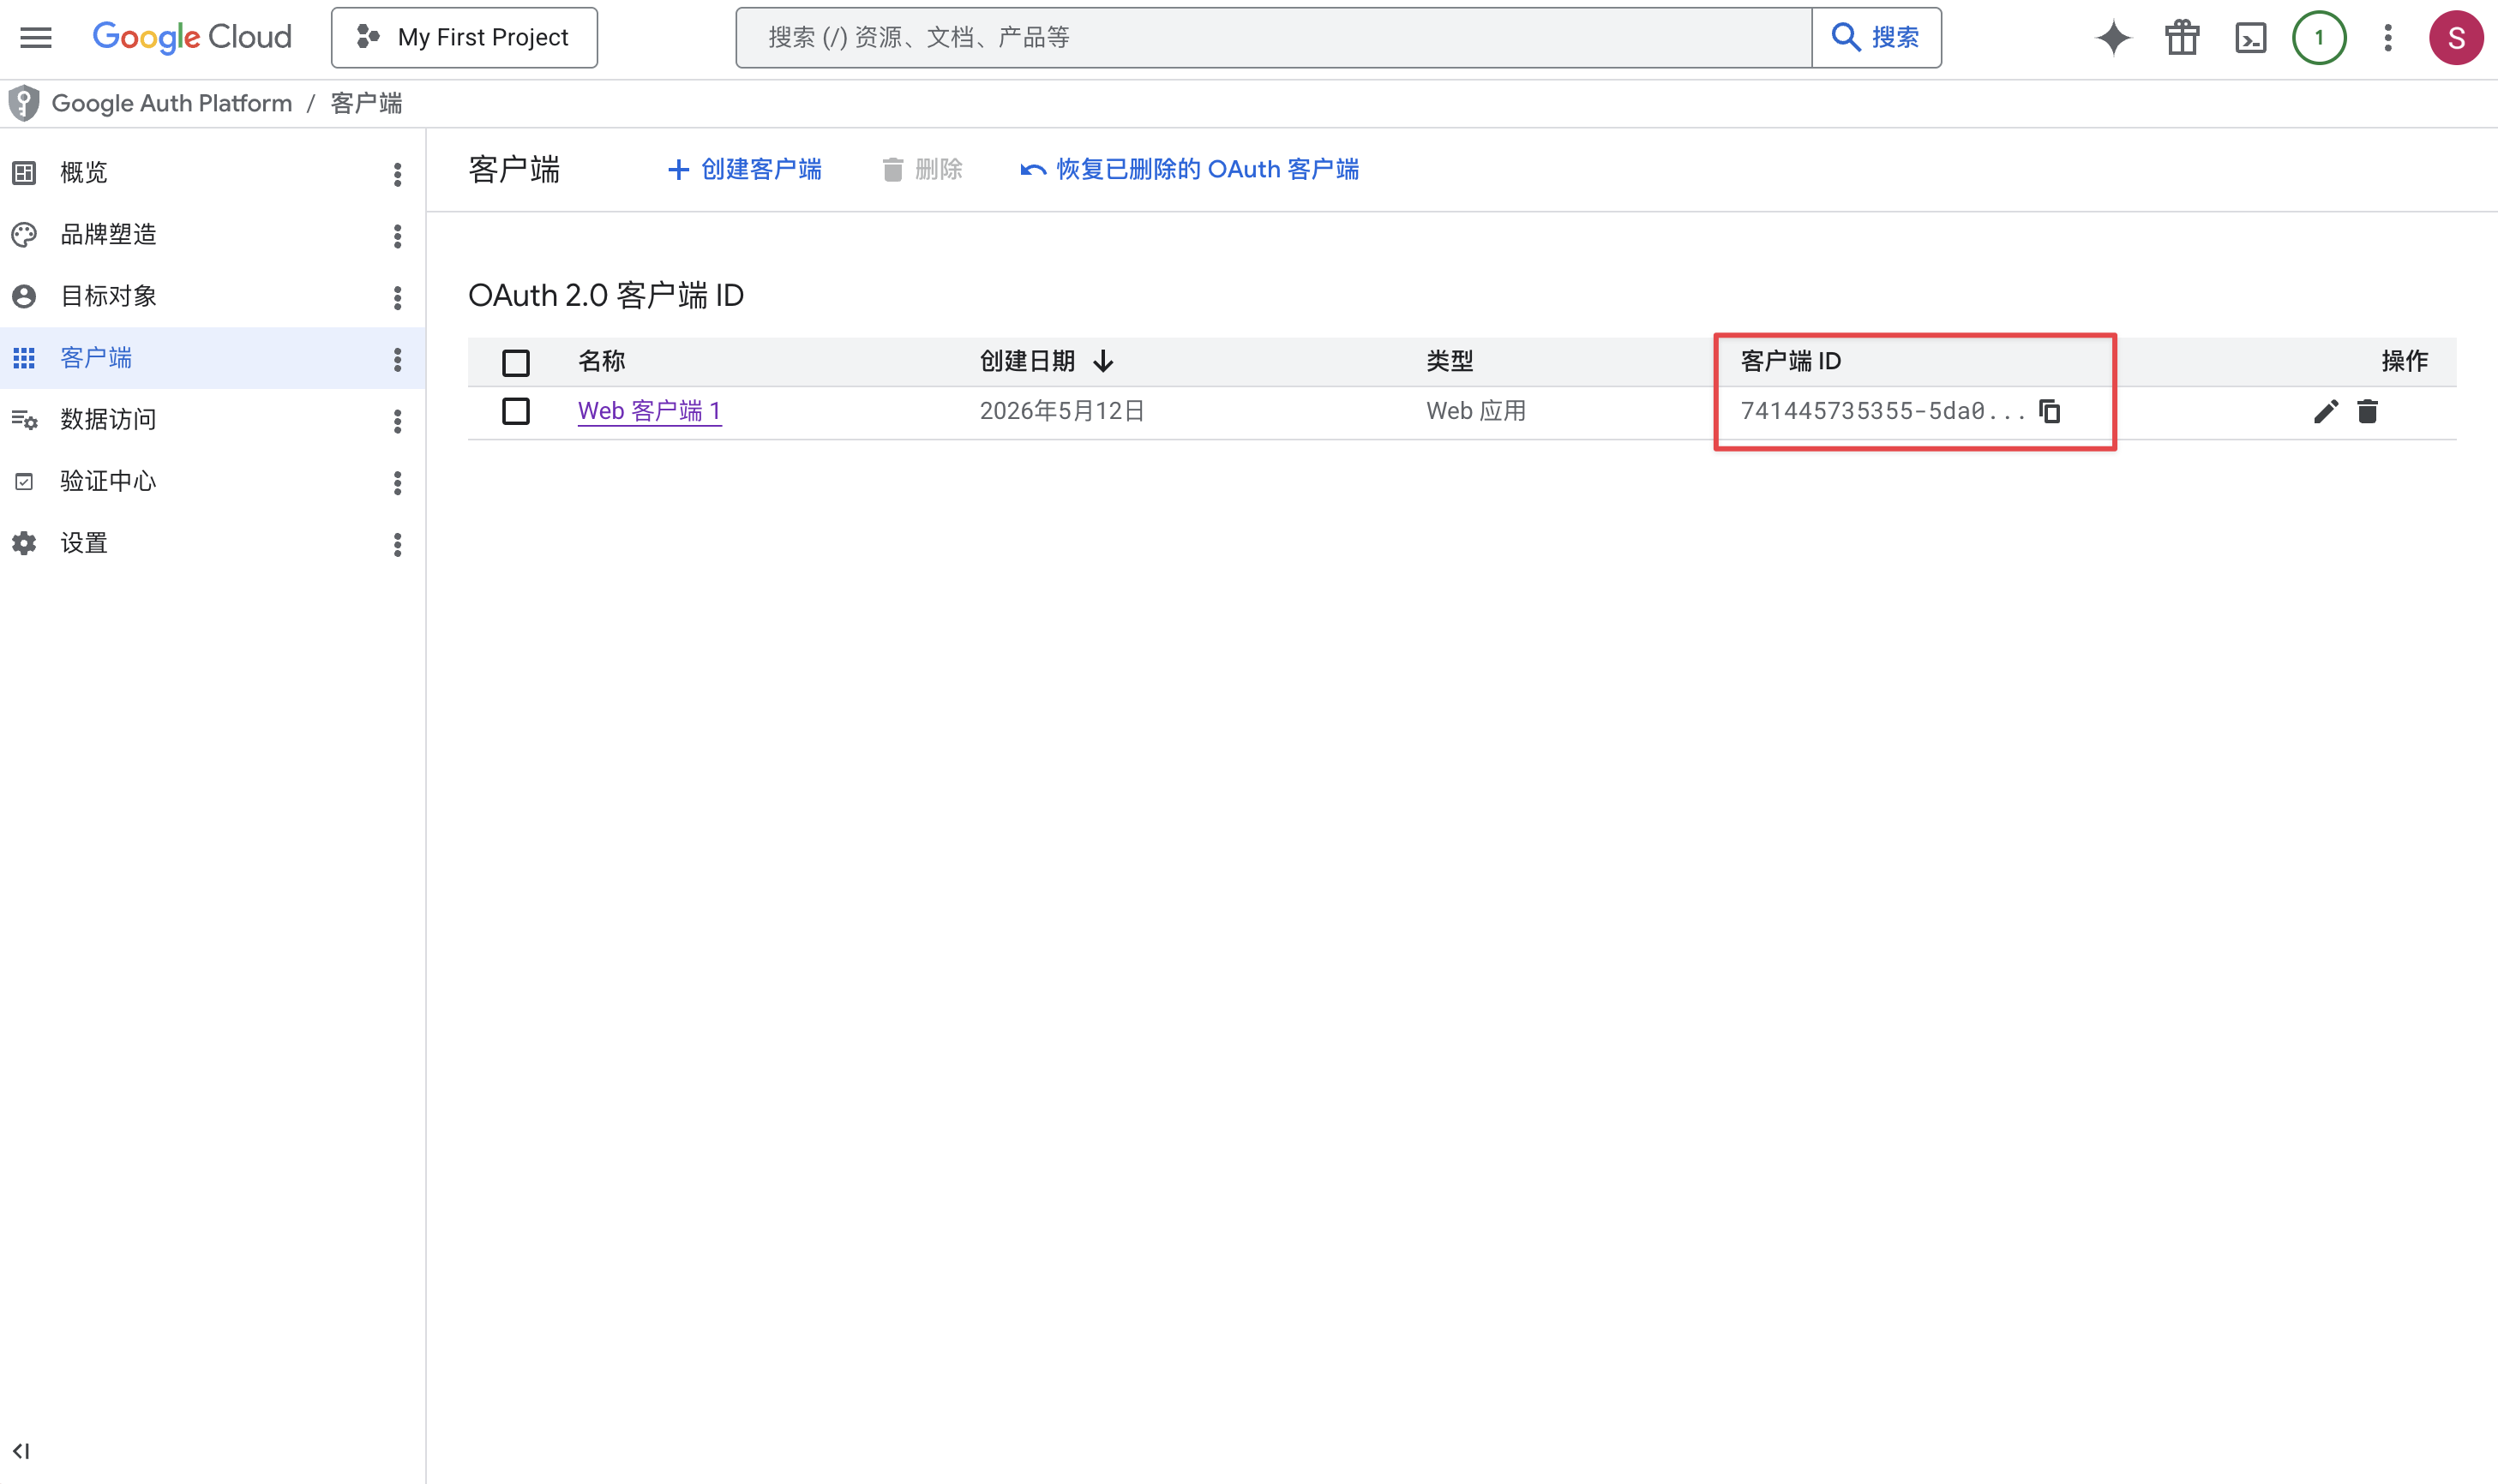
Task: Open notifications badge showing 1
Action: point(2319,38)
